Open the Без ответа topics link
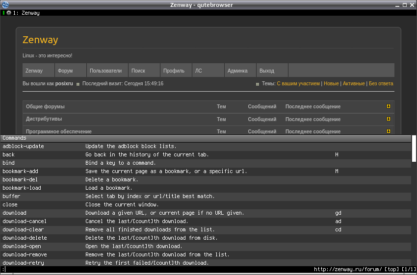The height and width of the screenshot is (275, 417). click(381, 83)
